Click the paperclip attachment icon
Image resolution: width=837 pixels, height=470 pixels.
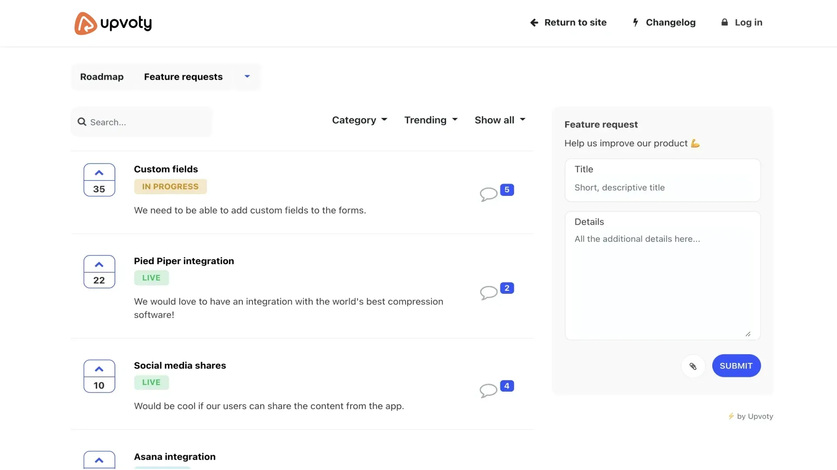[693, 366]
